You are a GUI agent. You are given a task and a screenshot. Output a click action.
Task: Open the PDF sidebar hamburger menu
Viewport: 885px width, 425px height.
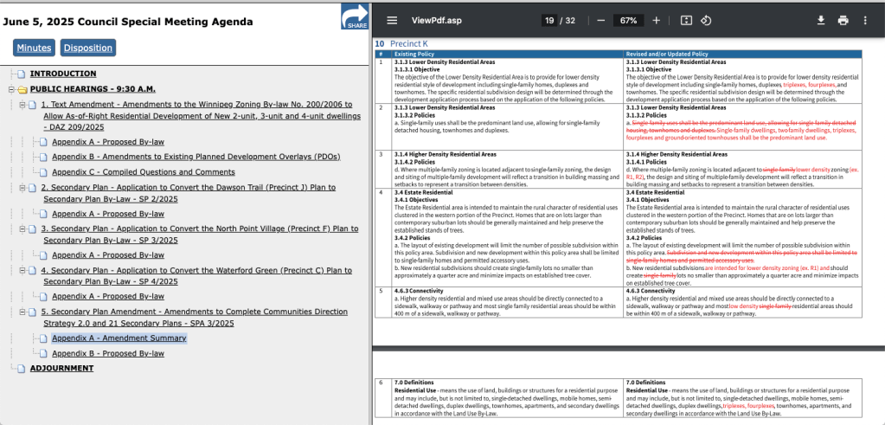[x=392, y=20]
